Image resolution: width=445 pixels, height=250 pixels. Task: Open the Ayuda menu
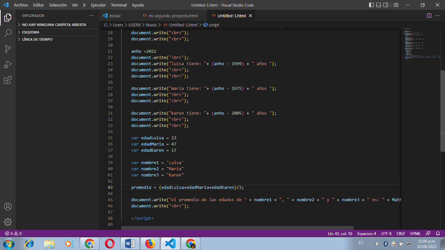(x=138, y=5)
